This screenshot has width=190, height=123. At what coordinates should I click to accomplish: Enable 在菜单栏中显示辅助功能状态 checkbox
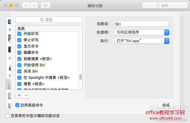pos(8,116)
